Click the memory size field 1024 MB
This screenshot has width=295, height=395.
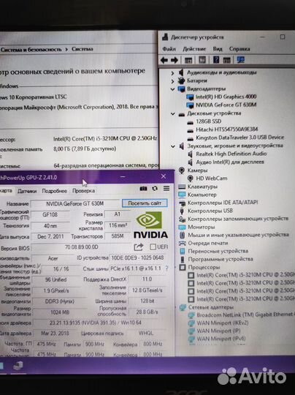pyautogui.click(x=60, y=312)
